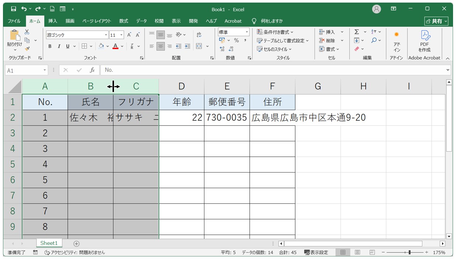
Task: Open the Acrobat ribbon tab
Action: coord(233,21)
